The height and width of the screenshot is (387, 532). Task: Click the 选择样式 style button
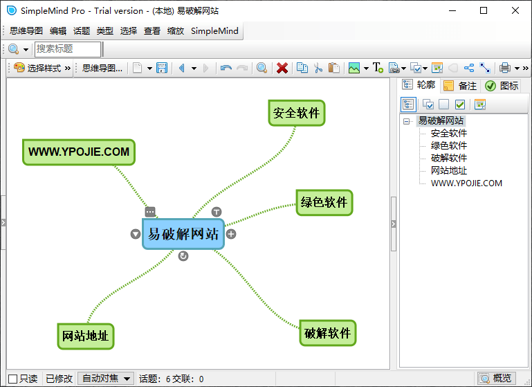click(37, 69)
